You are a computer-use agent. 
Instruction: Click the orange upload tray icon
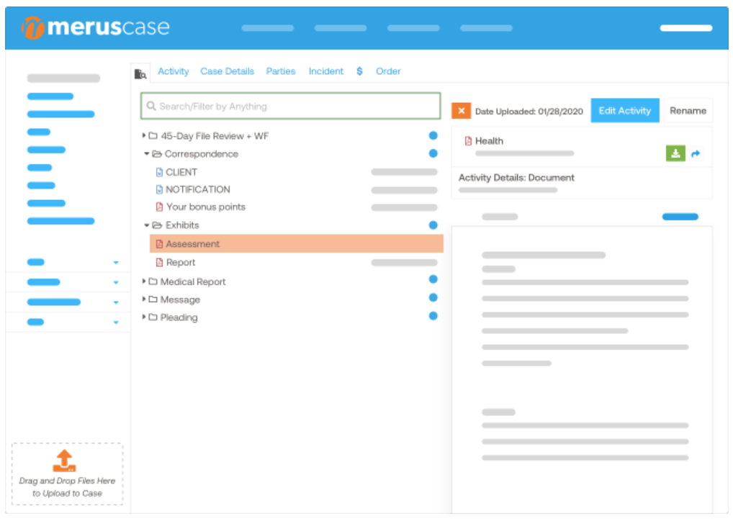[65, 461]
